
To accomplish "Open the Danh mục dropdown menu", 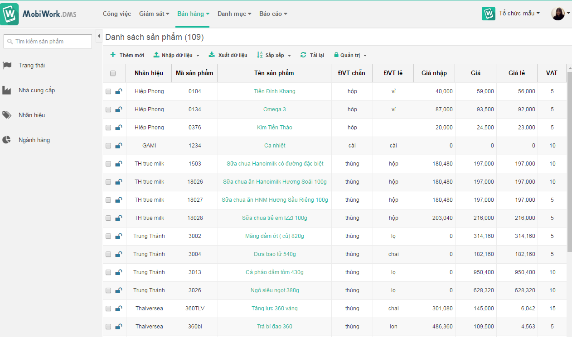I will (234, 14).
